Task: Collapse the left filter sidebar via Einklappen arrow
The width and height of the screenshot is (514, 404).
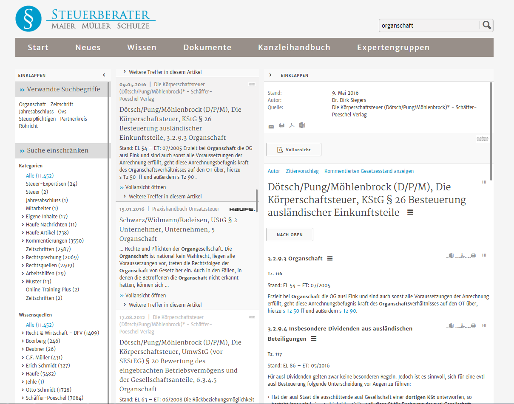Action: 104,75
